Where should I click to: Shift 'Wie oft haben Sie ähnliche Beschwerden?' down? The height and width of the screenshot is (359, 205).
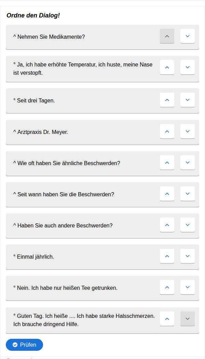pos(187,162)
